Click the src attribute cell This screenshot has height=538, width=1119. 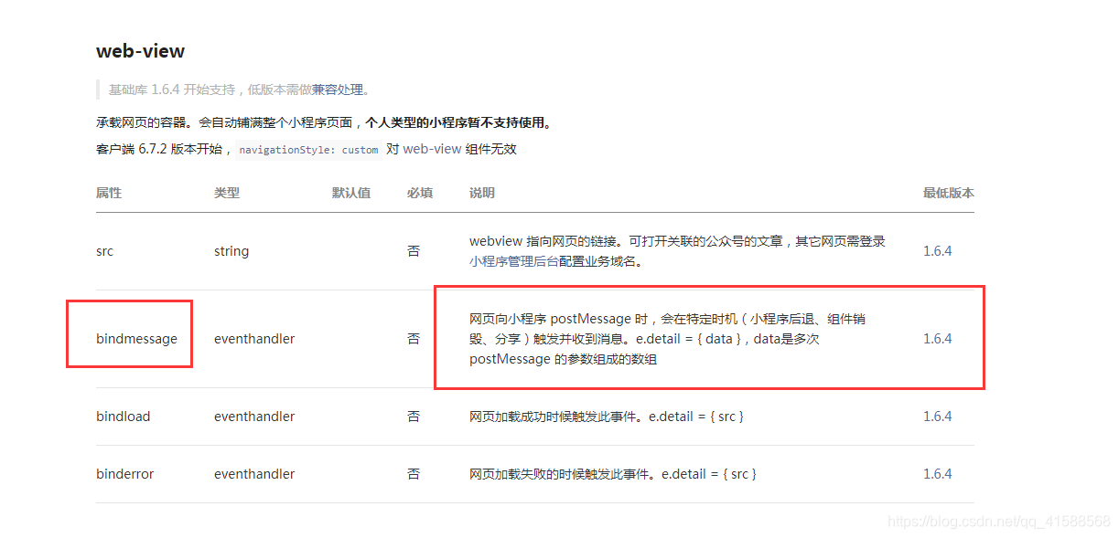105,251
